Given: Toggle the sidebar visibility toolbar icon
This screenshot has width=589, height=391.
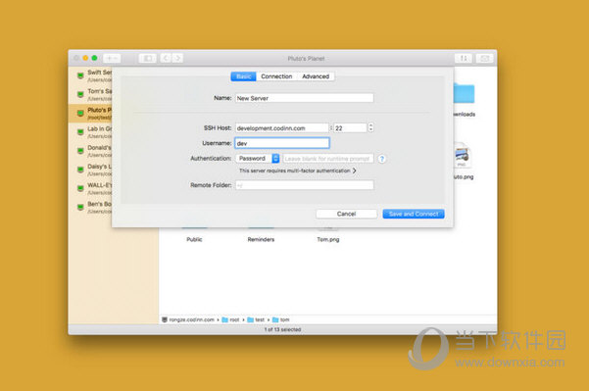Looking at the screenshot, I should pos(148,58).
